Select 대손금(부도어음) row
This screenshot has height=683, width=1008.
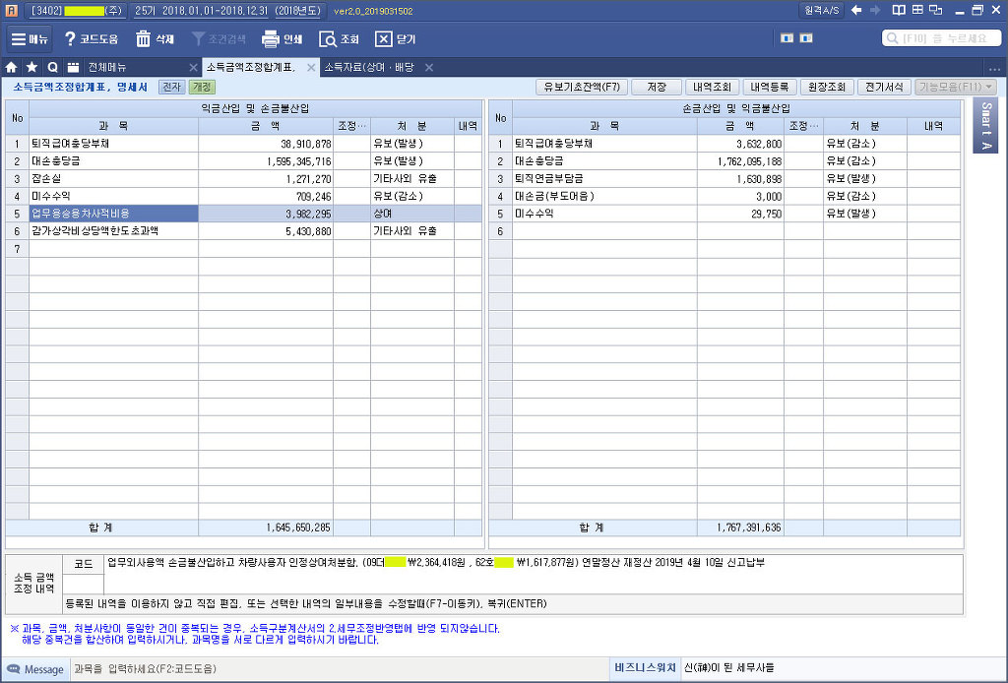[x=724, y=196]
